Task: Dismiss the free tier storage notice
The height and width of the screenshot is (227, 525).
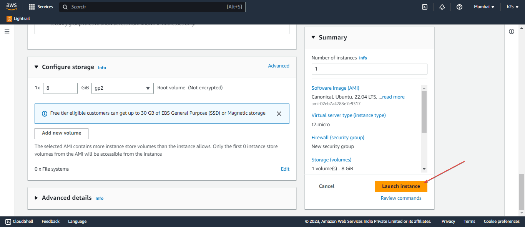Action: (279, 113)
